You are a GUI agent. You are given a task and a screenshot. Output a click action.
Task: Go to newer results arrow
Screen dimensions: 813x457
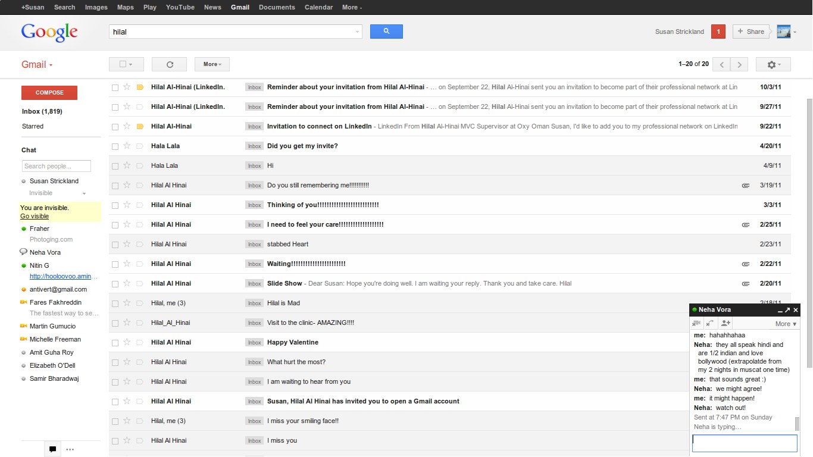[x=721, y=64]
